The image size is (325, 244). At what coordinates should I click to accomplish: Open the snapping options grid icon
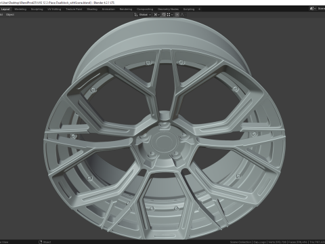(x=169, y=14)
